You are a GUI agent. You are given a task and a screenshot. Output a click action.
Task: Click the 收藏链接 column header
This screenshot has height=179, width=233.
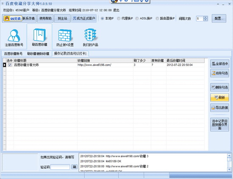(x=105, y=61)
